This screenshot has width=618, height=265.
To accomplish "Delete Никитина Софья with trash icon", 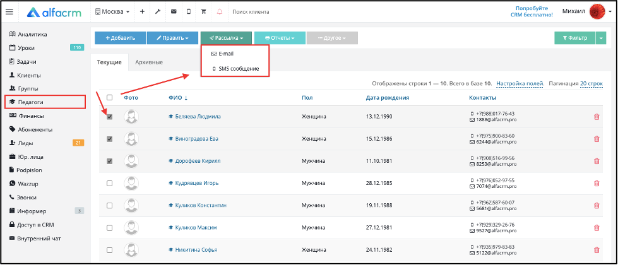I will (x=597, y=250).
